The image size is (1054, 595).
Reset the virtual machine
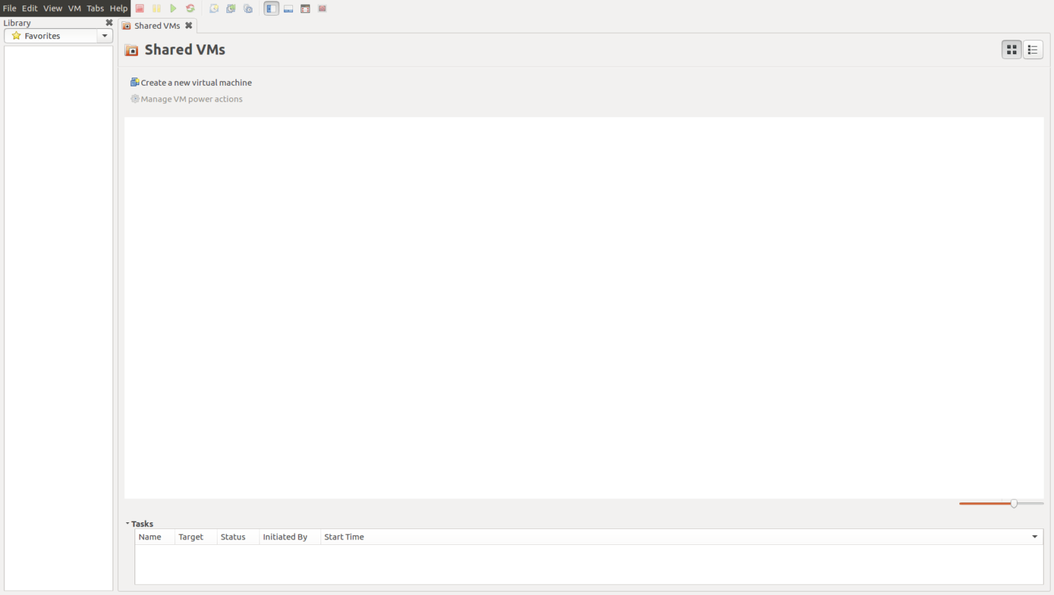(x=190, y=8)
